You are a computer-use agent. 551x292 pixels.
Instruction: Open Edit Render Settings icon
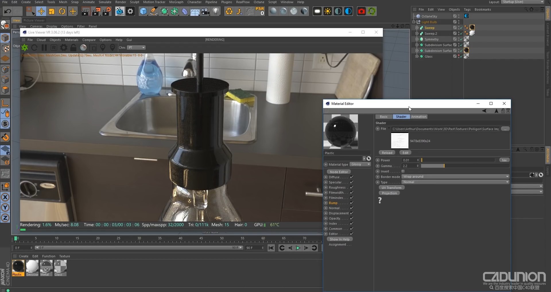(x=106, y=11)
